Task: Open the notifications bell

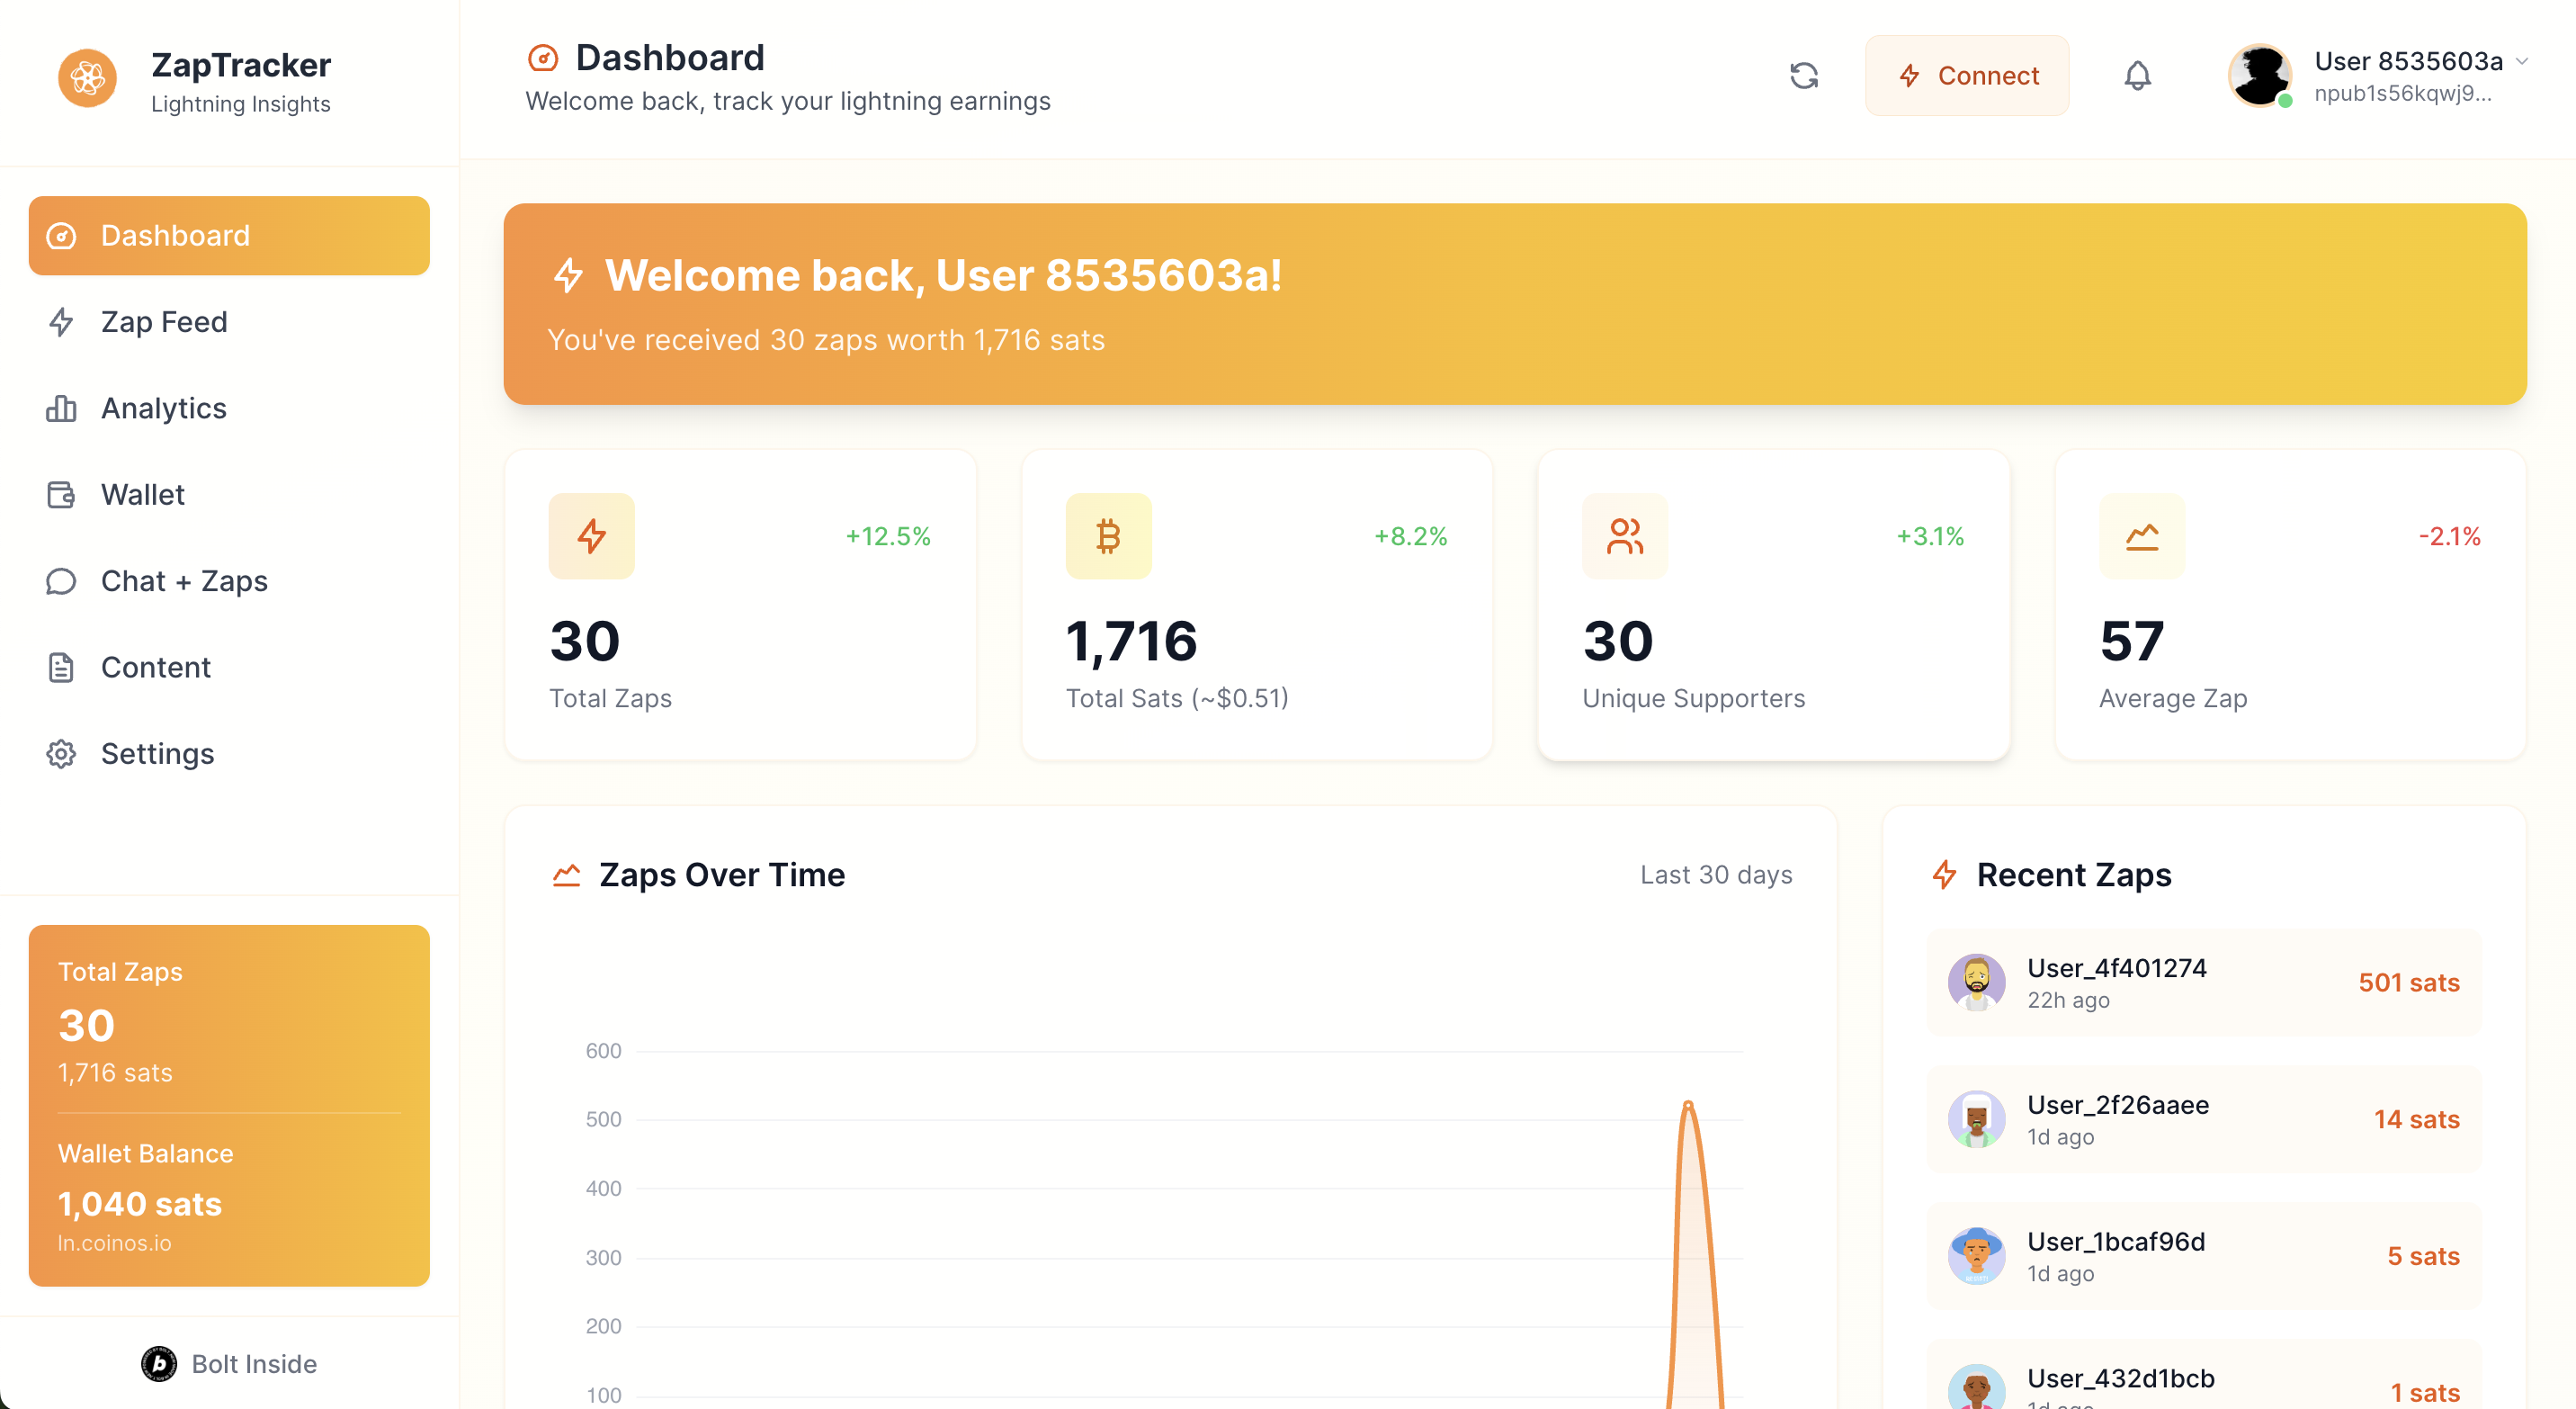Action: point(2137,76)
